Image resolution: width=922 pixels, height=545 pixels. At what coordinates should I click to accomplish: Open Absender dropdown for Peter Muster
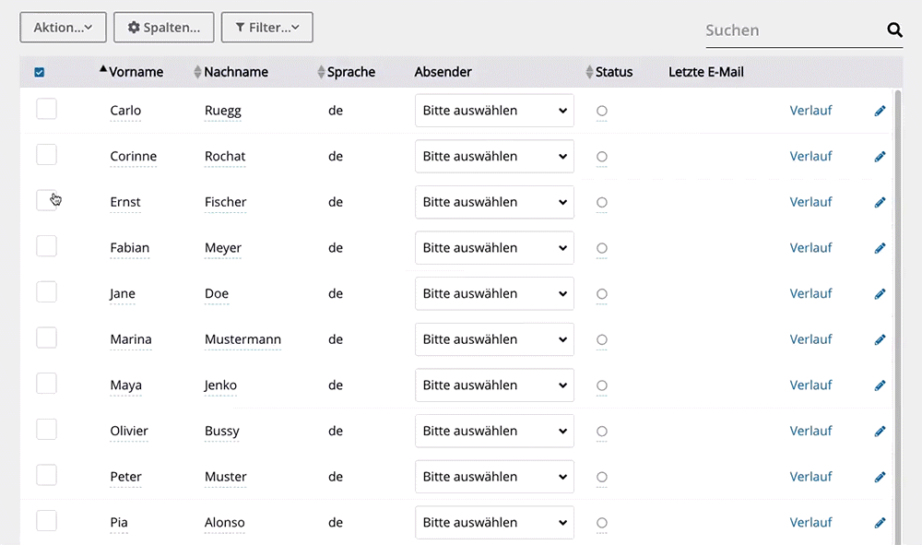click(x=494, y=477)
